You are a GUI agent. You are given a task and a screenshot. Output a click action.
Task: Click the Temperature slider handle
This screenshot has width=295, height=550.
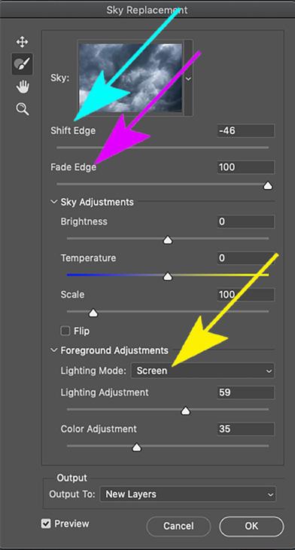[x=168, y=277]
